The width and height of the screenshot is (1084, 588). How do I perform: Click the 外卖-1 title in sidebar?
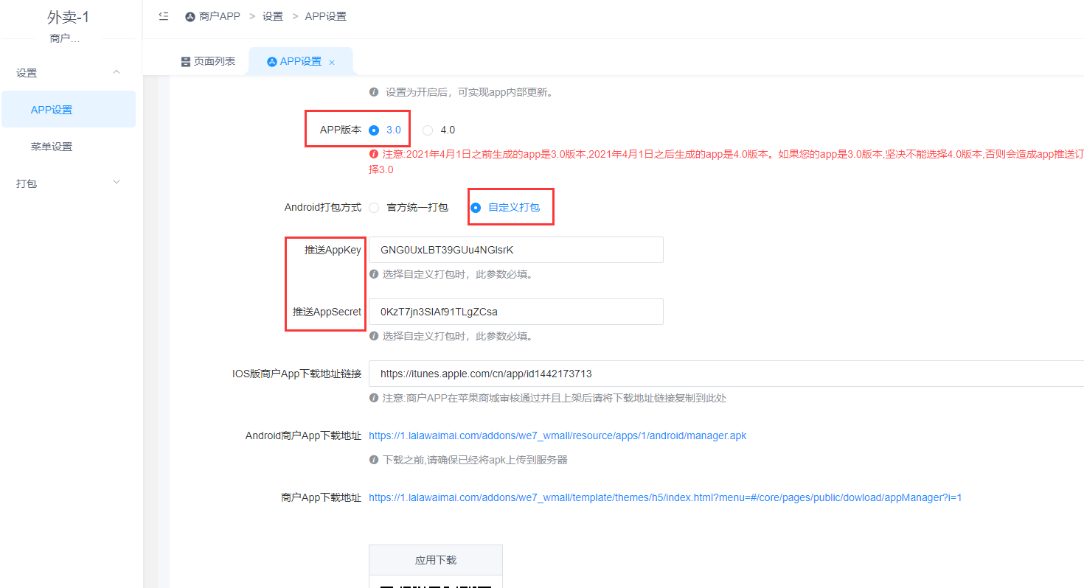68,18
